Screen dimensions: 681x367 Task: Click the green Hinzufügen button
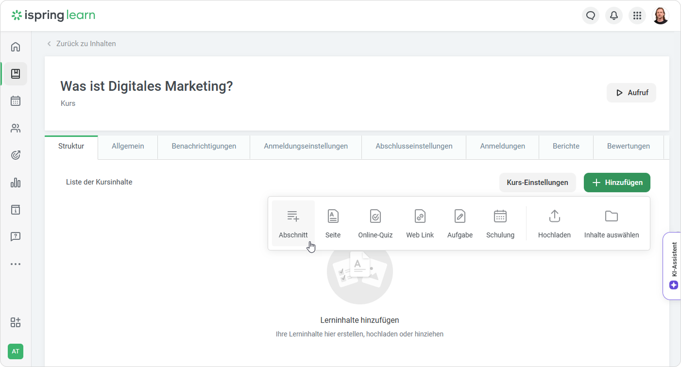click(x=617, y=183)
